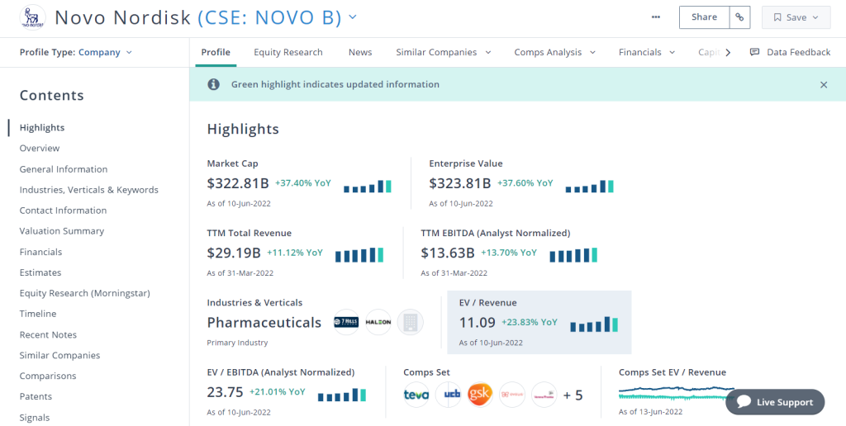Go to Signals in Contents
Image resolution: width=846 pixels, height=426 pixels.
tap(35, 418)
